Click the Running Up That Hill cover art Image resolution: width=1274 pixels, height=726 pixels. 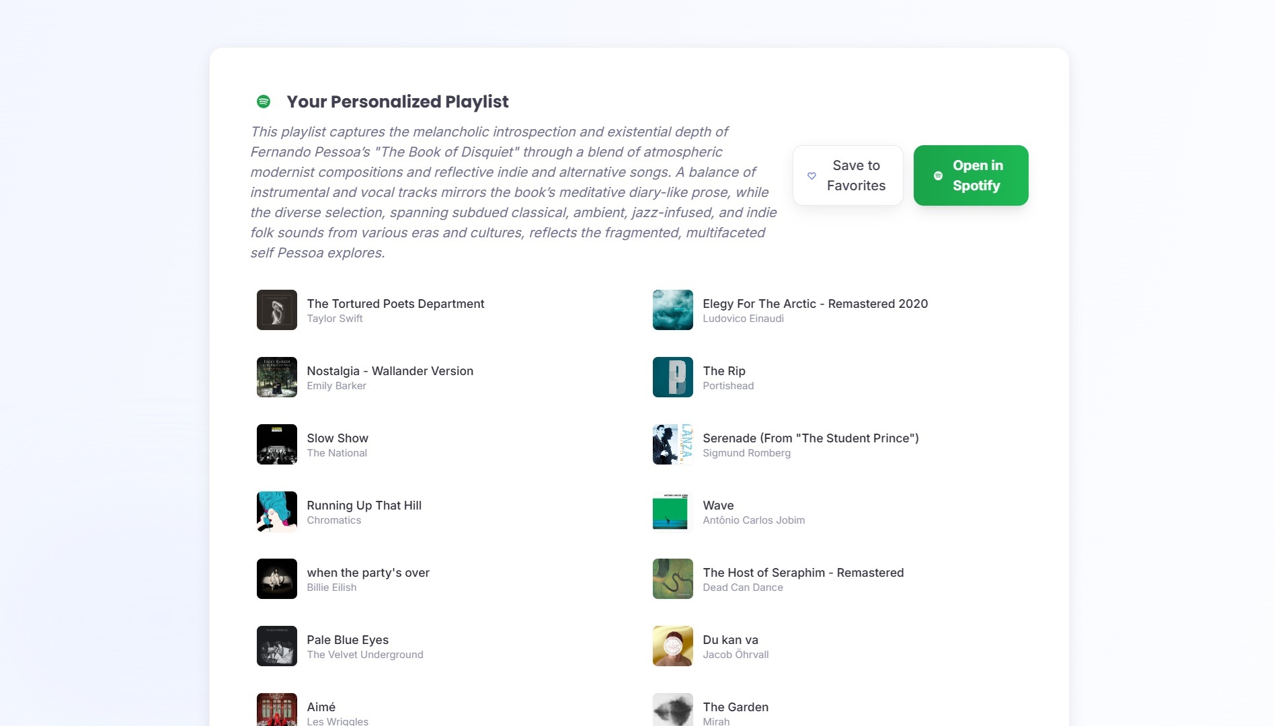point(277,512)
